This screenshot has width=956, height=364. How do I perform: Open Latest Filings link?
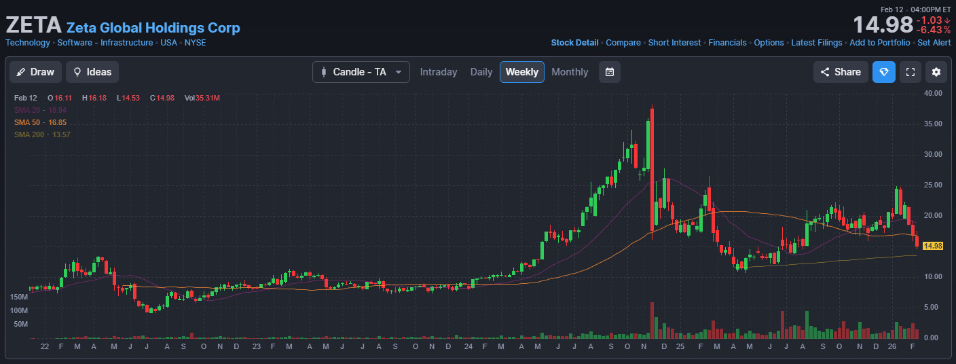(x=817, y=43)
